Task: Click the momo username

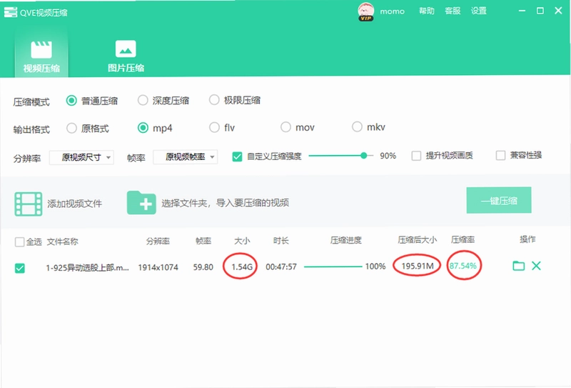Action: (x=392, y=11)
